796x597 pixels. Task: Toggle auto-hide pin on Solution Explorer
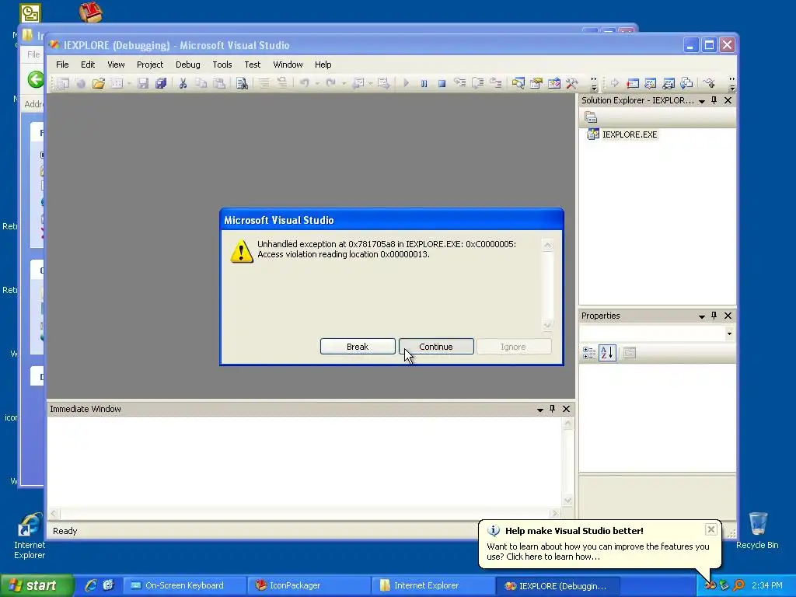[714, 100]
